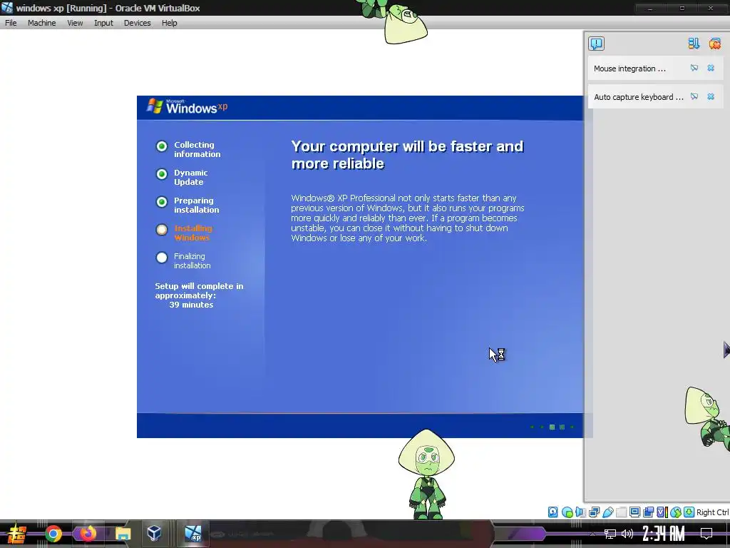Click the 'Your computer will be faster' heading
The image size is (730, 548).
407,155
